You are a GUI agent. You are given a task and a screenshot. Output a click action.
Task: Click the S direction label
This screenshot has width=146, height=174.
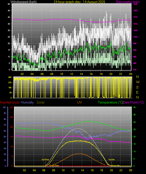click(x=137, y=87)
